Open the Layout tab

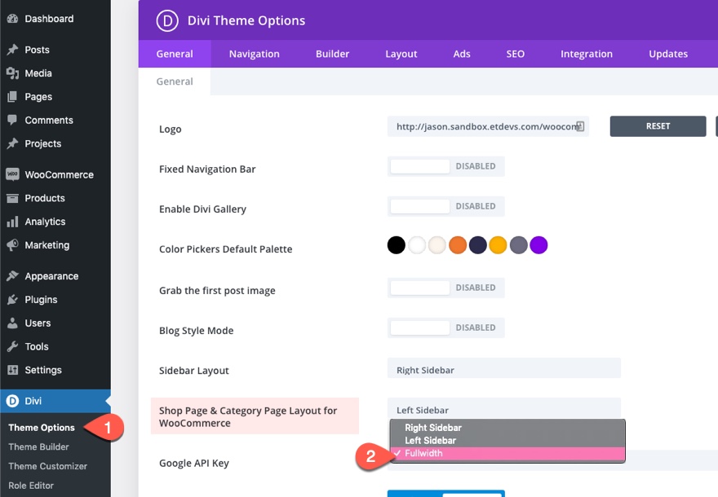pyautogui.click(x=401, y=54)
